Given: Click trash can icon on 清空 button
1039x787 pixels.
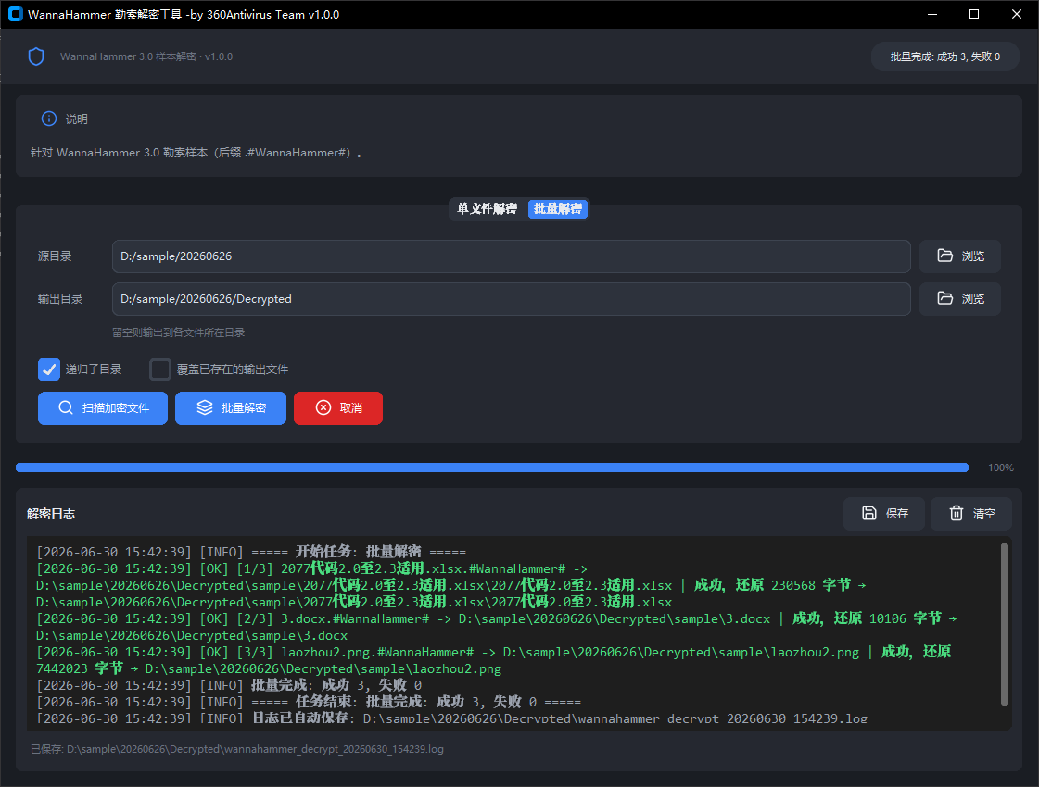Looking at the screenshot, I should (957, 513).
